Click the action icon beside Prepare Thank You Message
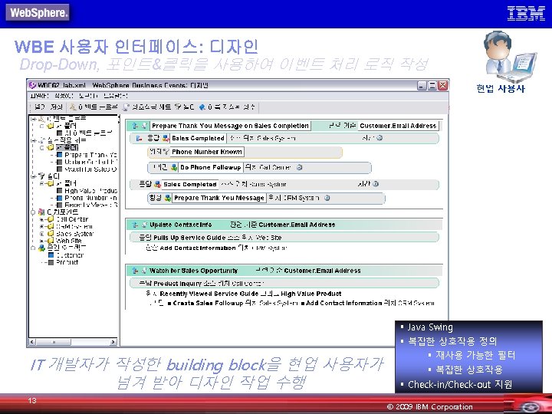552x414 pixels. pos(168,198)
